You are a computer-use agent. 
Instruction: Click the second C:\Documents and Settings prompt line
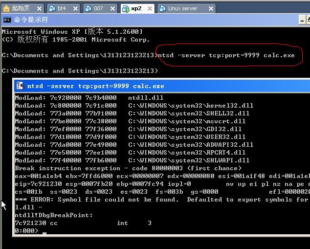[x=80, y=71]
